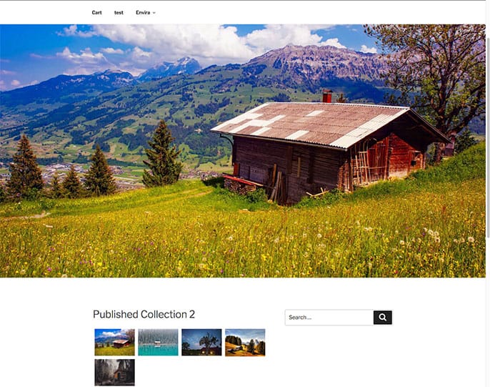This screenshot has height=387, width=490.
Task: Open the test menu item
Action: click(119, 12)
